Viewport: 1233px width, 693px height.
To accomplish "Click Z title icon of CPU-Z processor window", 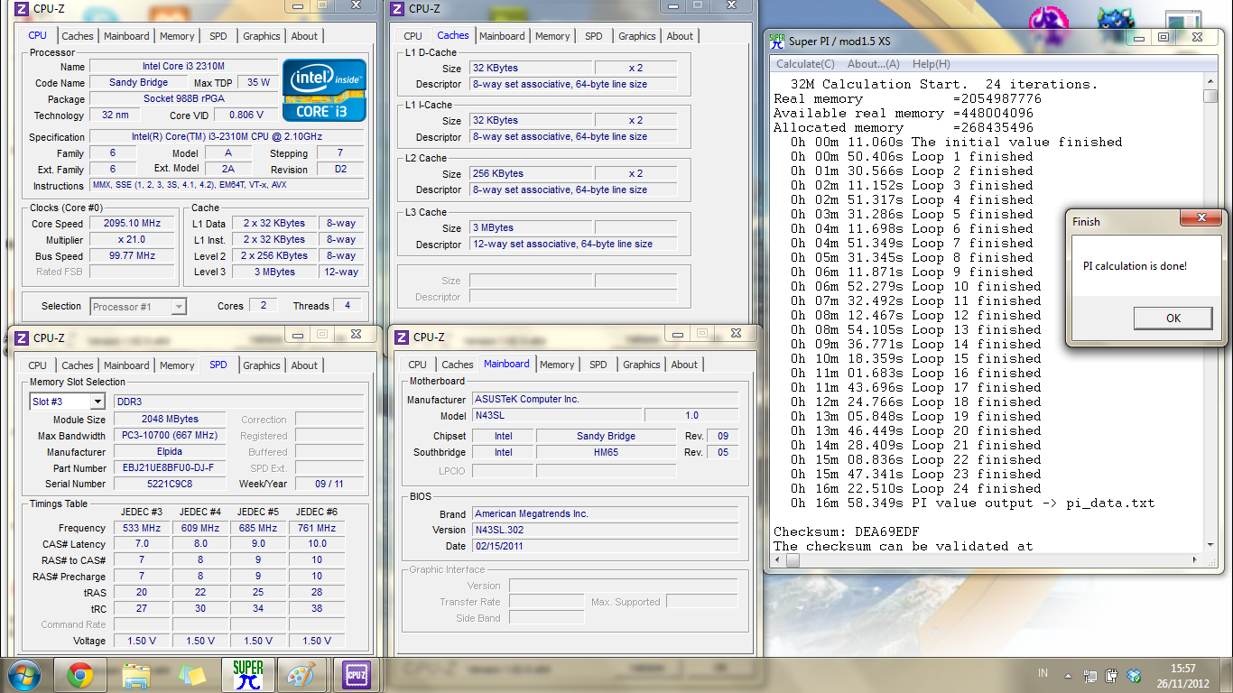I will (21, 9).
